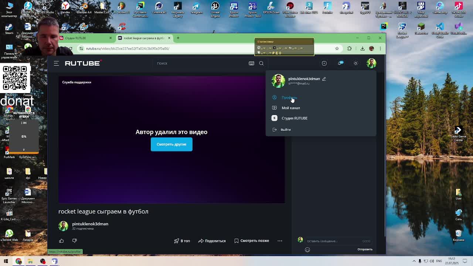Switch to the Студия RUTUBE browser tab

pos(85,38)
